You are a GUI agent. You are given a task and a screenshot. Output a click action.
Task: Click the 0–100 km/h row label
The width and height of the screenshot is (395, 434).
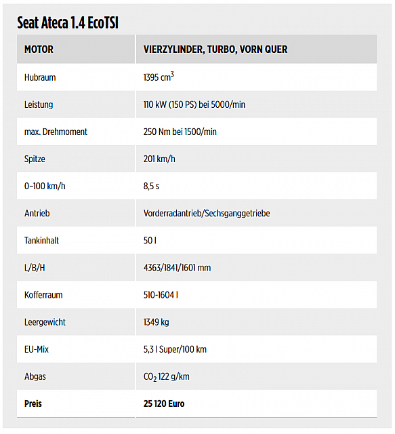click(x=45, y=186)
